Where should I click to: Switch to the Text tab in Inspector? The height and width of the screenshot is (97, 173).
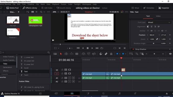pos(148,16)
